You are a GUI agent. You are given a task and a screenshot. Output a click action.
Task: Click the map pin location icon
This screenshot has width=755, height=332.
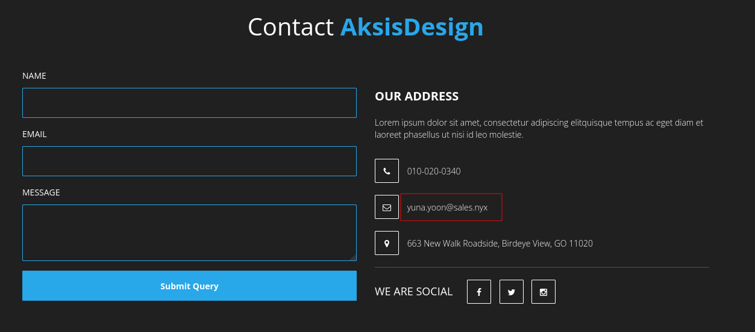pos(387,243)
